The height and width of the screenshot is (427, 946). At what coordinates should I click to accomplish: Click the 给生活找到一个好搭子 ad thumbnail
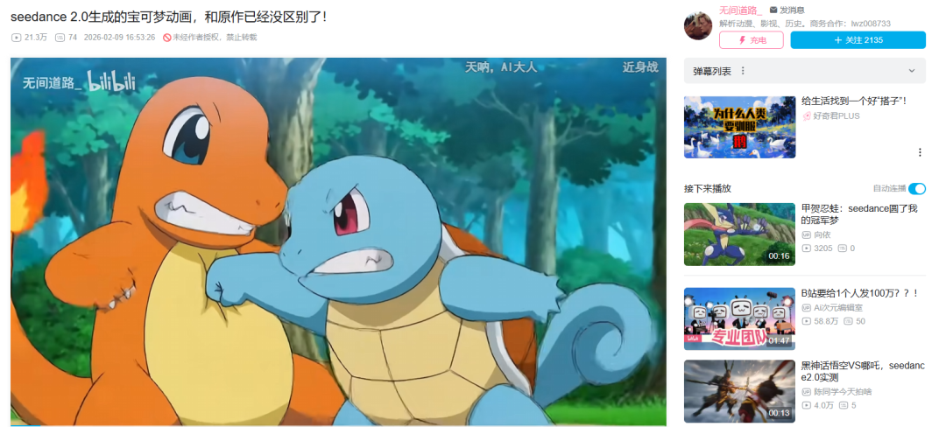pyautogui.click(x=739, y=127)
